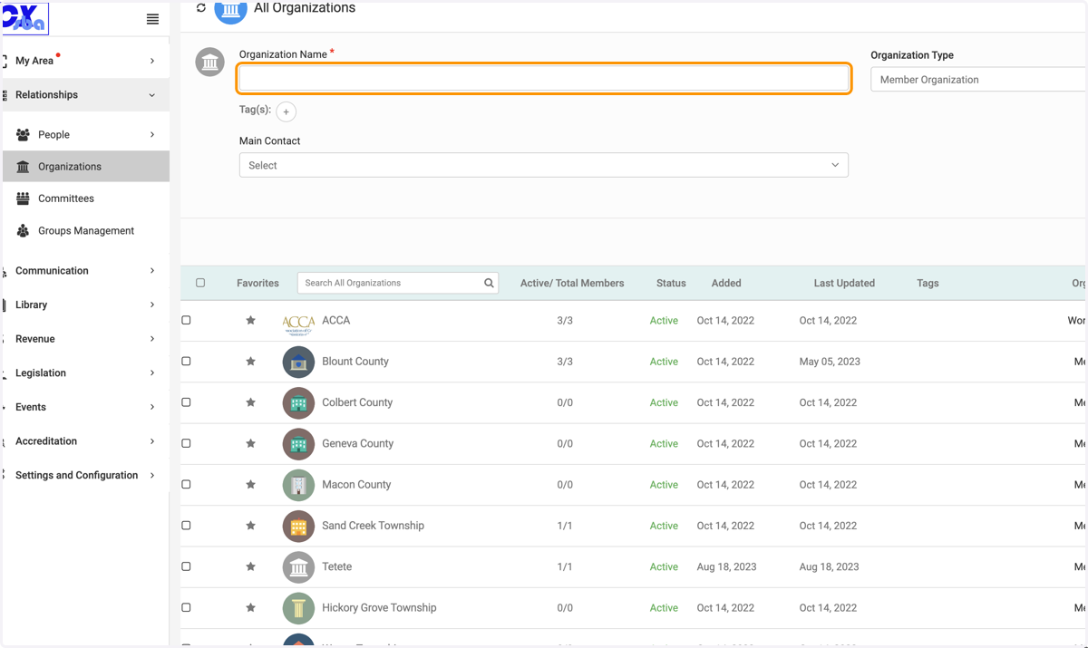Sort by the Tags column header
The height and width of the screenshot is (648, 1088).
pos(928,284)
